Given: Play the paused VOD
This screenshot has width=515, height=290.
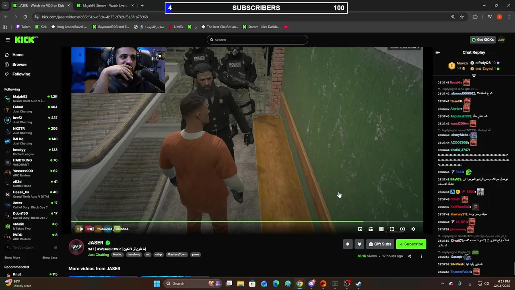Looking at the screenshot, I should (81, 229).
